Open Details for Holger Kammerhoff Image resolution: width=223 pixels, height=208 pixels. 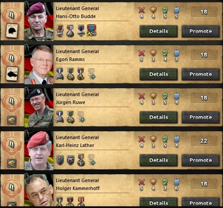pyautogui.click(x=159, y=203)
